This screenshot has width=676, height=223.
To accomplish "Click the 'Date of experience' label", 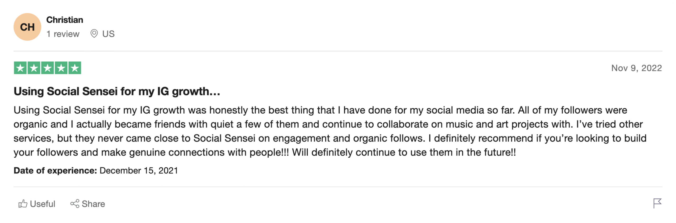I will [55, 171].
